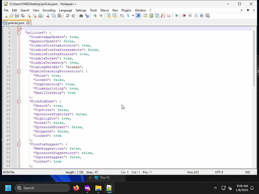Image resolution: width=259 pixels, height=194 pixels.
Task: Open the Search menu
Action: [25, 10]
